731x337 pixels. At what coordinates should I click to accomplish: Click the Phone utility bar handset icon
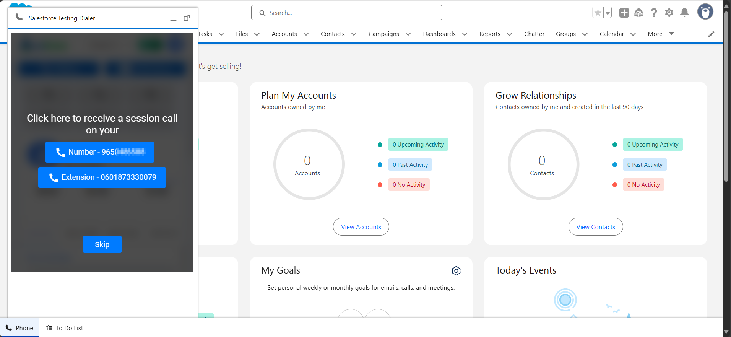point(8,328)
